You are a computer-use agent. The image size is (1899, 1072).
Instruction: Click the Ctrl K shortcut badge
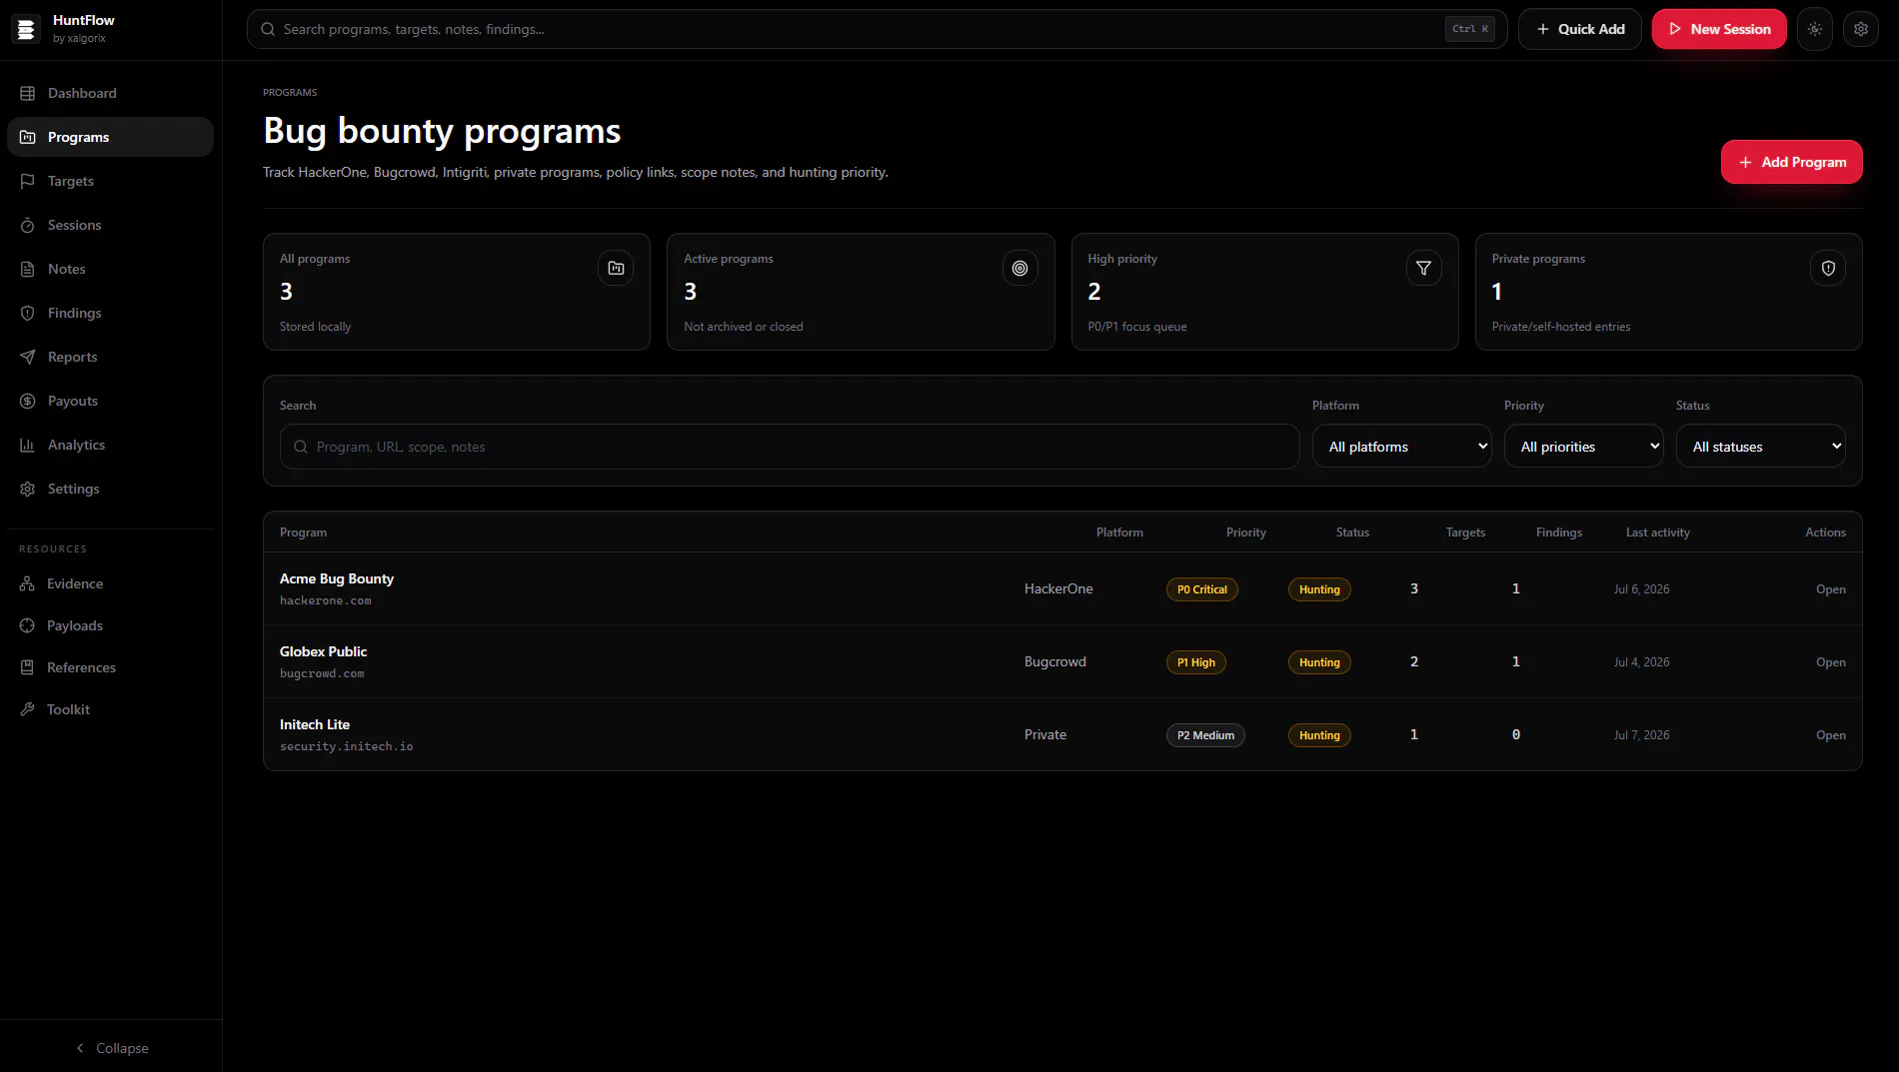click(x=1470, y=29)
